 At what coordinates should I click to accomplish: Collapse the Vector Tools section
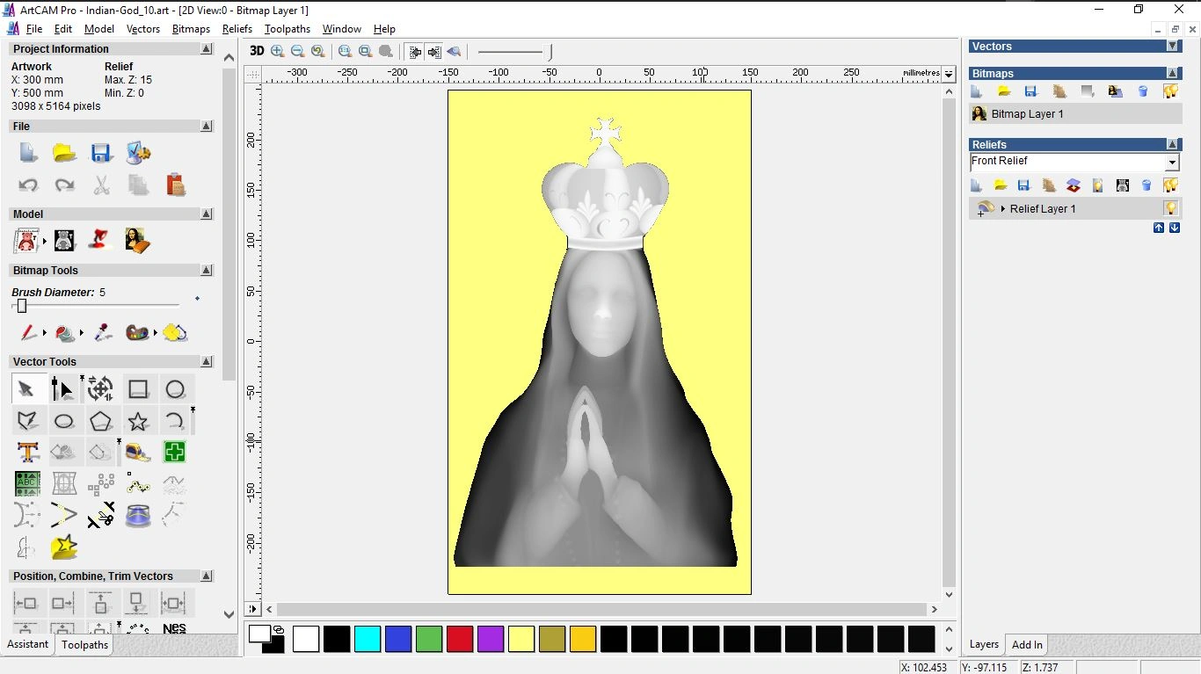(x=206, y=361)
